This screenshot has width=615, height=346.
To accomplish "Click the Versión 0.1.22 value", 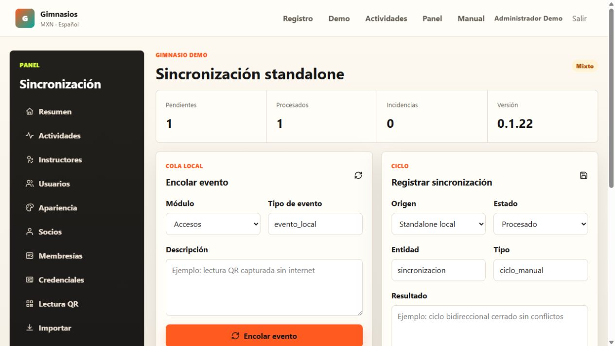I will pos(515,124).
